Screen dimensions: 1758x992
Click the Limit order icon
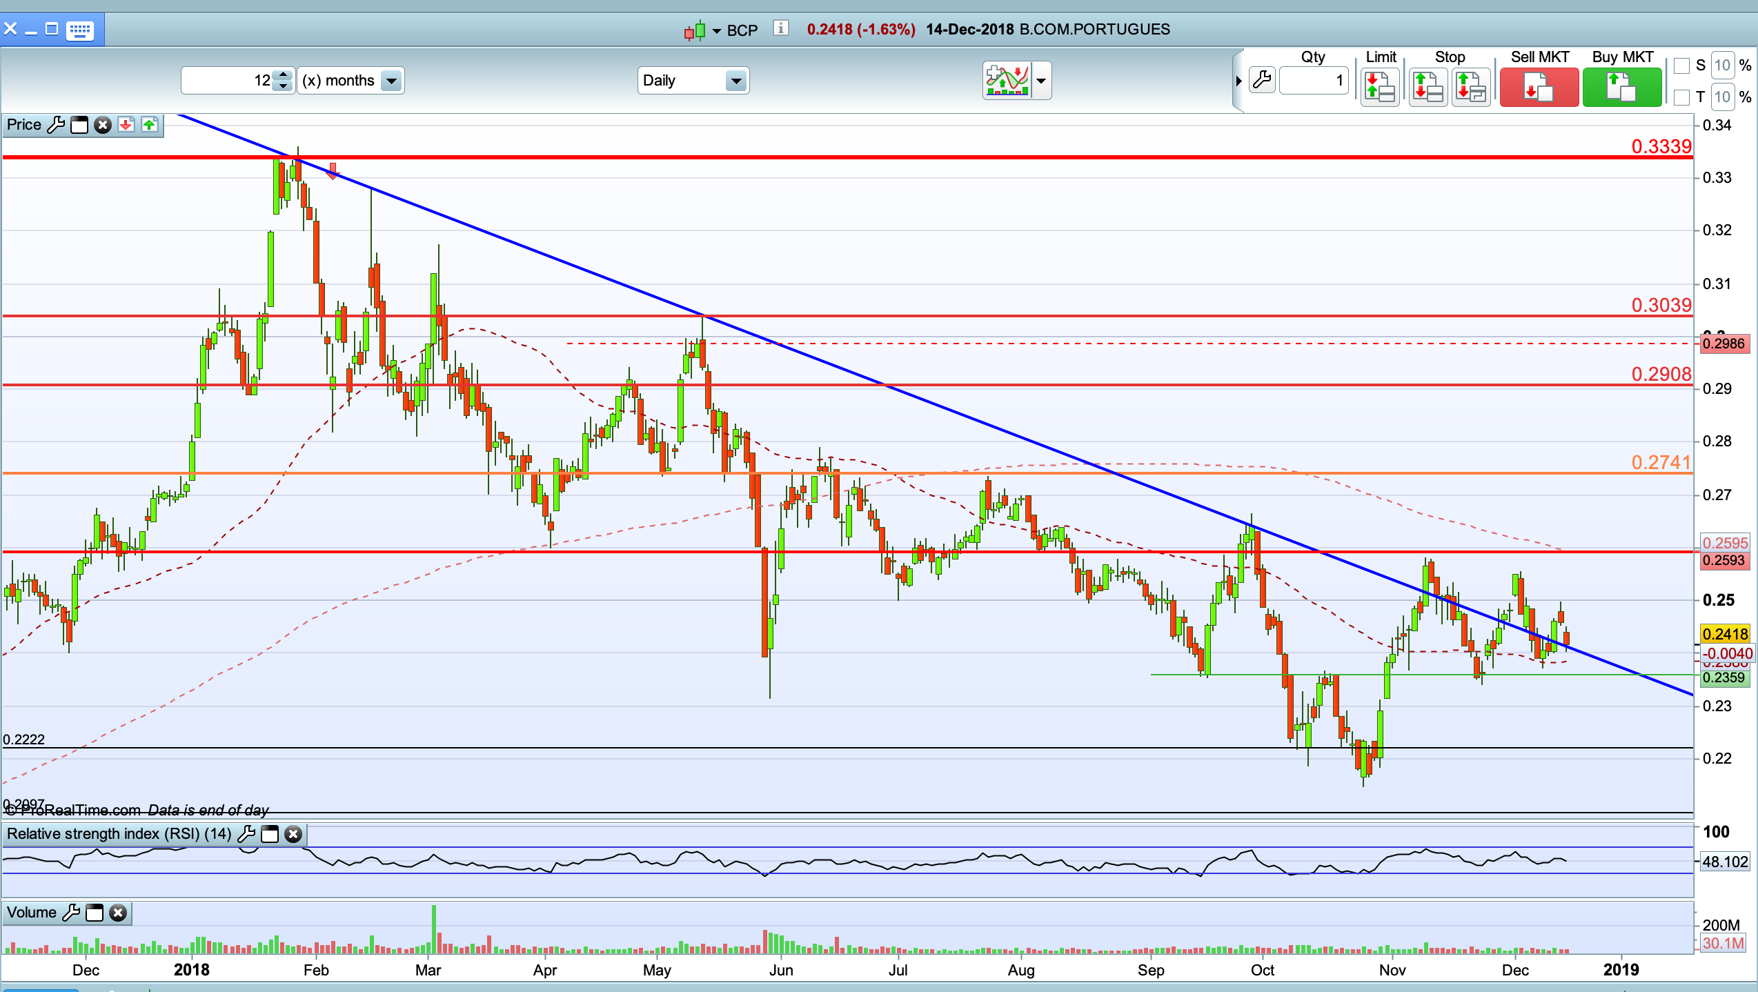pyautogui.click(x=1380, y=88)
